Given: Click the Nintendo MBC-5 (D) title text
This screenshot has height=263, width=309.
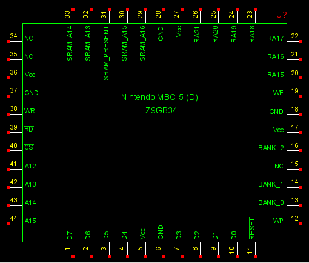Looking at the screenshot, I should coord(159,97).
